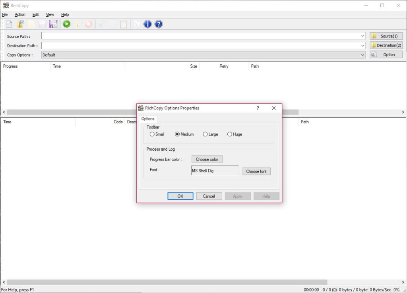Open the Action menu

(x=20, y=15)
